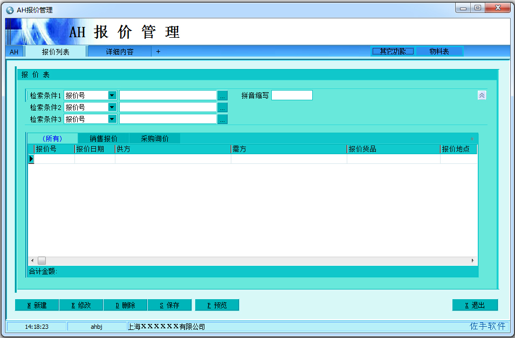Click the AH tab
The image size is (515, 338).
[x=14, y=52]
